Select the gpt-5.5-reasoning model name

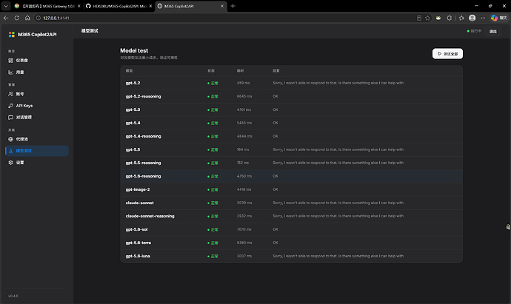pyautogui.click(x=144, y=163)
